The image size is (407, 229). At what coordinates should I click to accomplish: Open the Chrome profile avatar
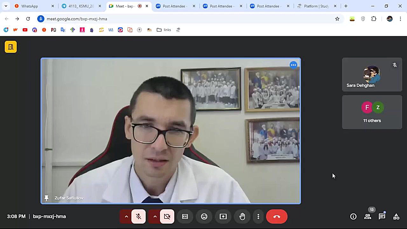(x=390, y=19)
